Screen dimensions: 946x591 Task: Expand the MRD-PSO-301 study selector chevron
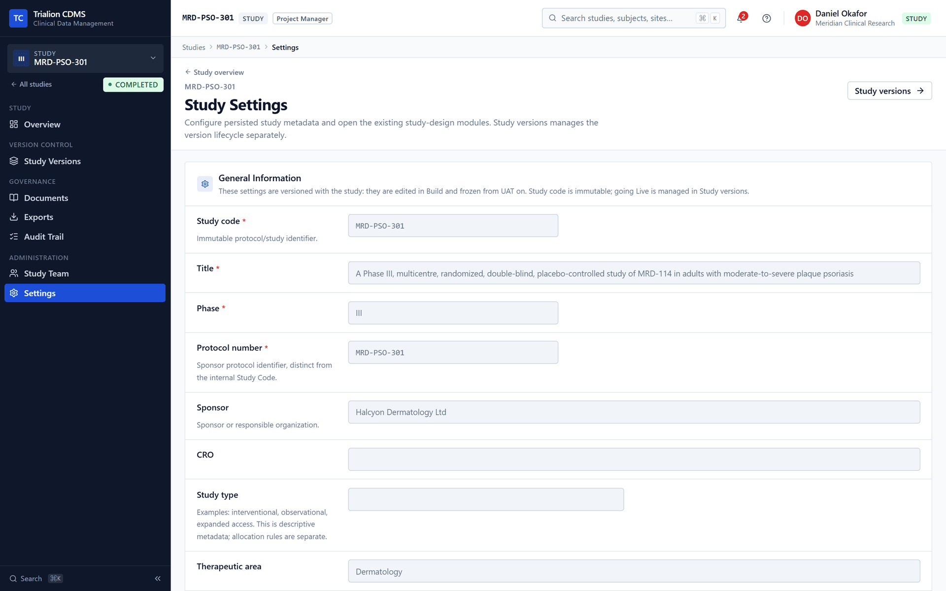pos(153,58)
